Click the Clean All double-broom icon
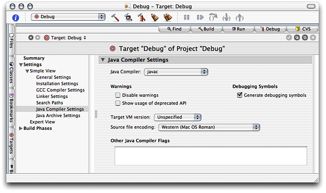 (x=168, y=18)
